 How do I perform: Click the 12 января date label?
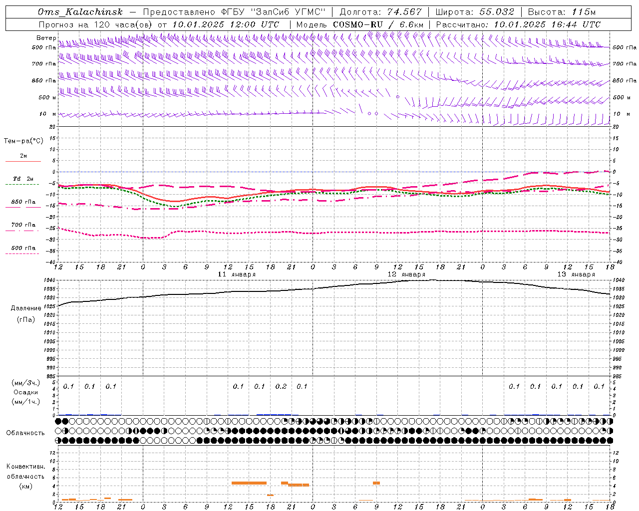pos(407,274)
